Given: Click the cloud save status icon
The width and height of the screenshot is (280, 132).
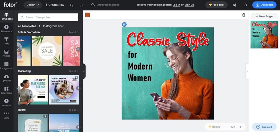Looking at the screenshot, I should coord(93,5).
